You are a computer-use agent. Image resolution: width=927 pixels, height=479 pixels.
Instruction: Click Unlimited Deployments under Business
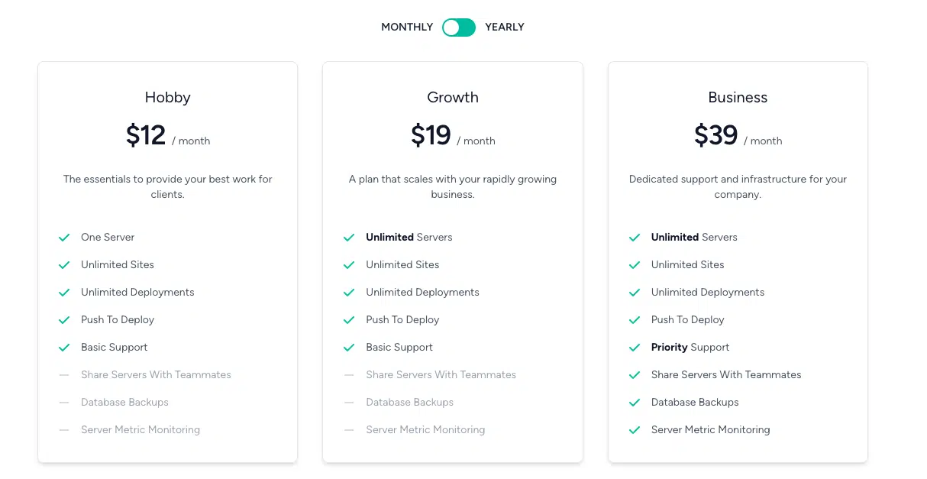708,292
